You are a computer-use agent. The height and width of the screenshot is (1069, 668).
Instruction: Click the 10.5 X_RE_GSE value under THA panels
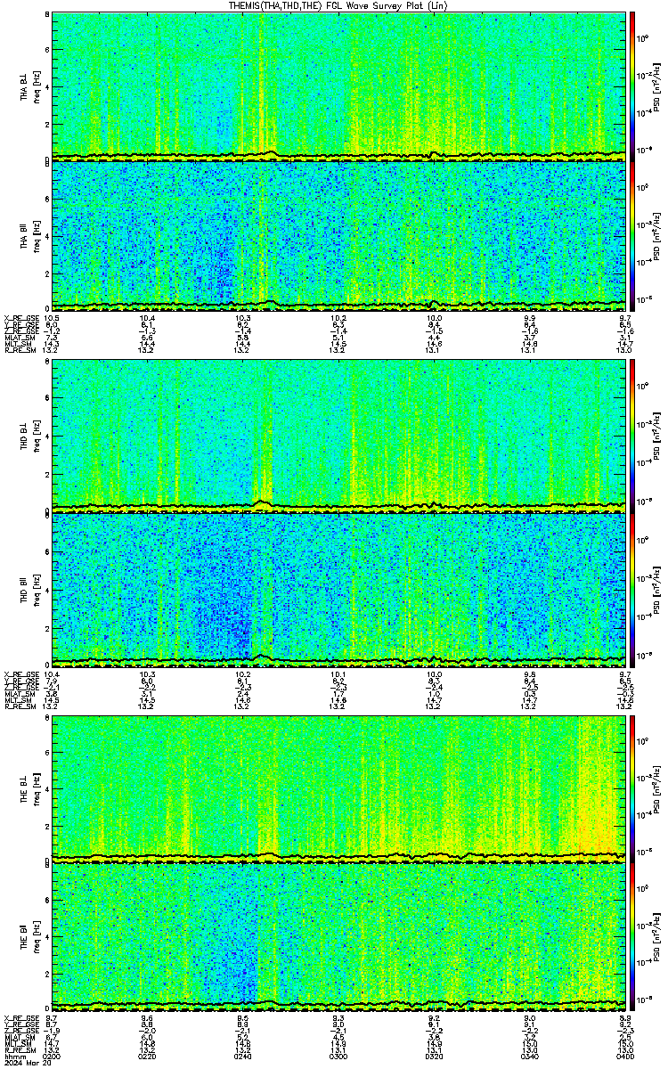click(52, 318)
